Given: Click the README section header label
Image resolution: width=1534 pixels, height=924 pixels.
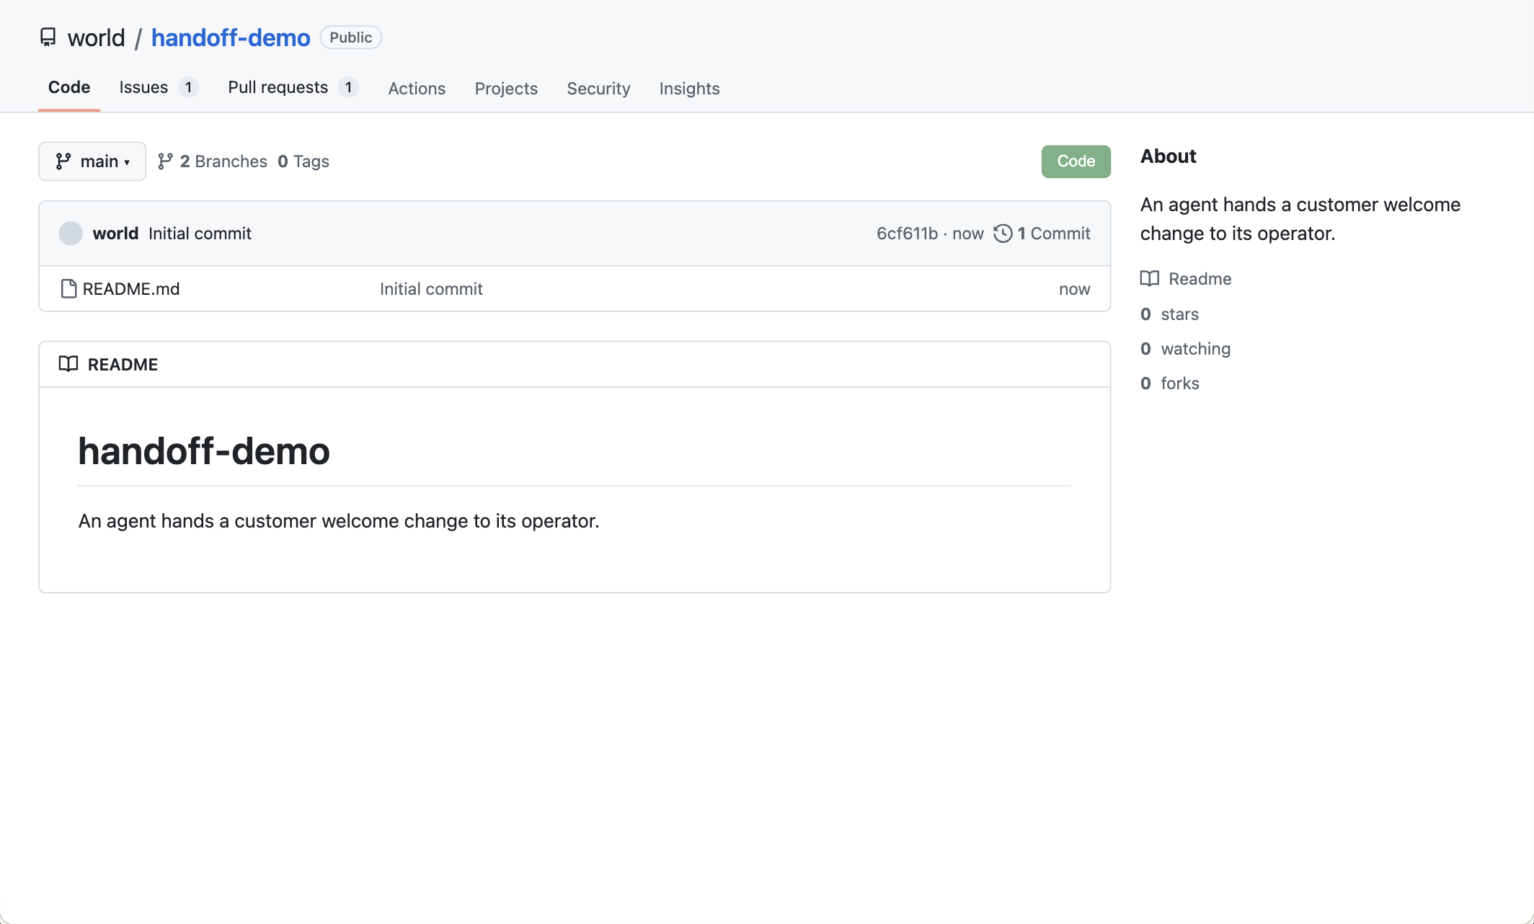Looking at the screenshot, I should (123, 365).
